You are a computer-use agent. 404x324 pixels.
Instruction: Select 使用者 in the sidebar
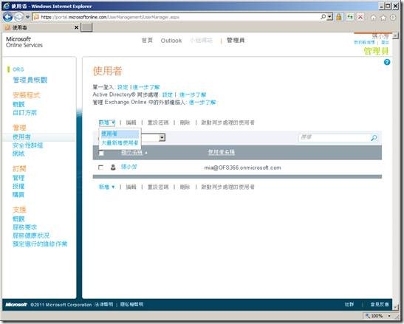pyautogui.click(x=21, y=137)
